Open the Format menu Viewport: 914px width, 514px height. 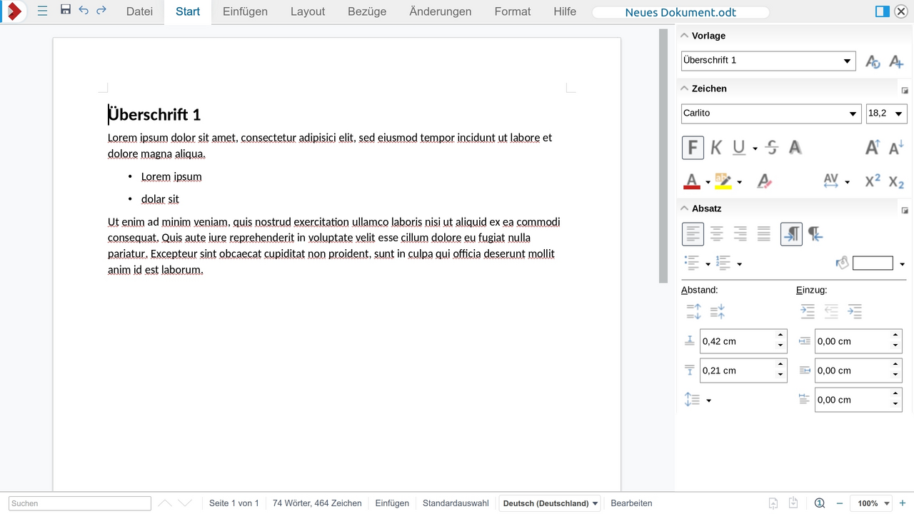coord(512,11)
